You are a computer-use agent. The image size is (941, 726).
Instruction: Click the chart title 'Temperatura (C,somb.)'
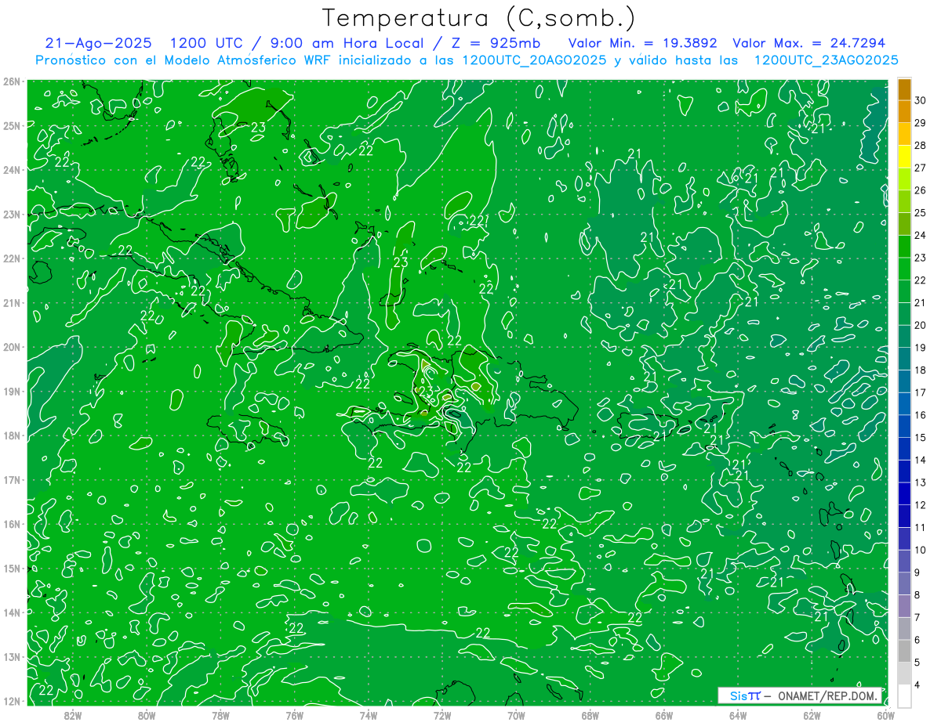[479, 18]
